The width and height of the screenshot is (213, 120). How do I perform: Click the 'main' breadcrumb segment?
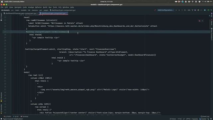[17, 10]
